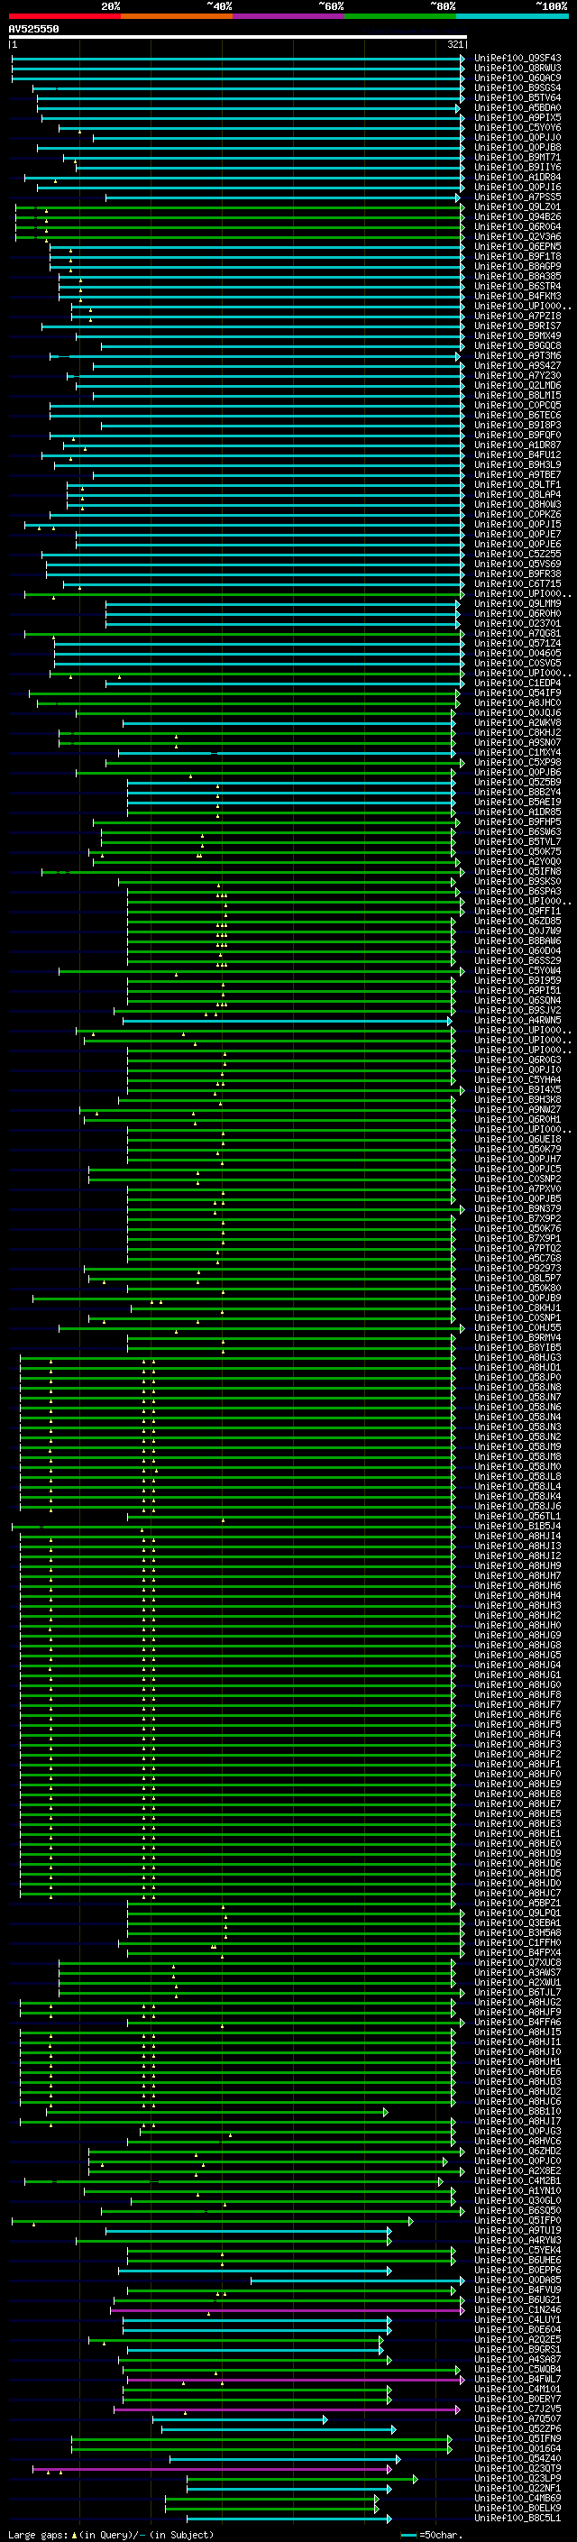Viewport: 577px width, 2542px height.
Task: Click the 321 query end position label
Action: tap(454, 44)
